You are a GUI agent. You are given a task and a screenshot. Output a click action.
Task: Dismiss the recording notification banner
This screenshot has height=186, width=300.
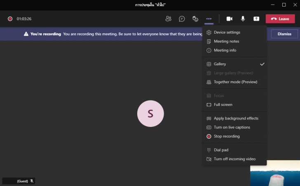[284, 34]
